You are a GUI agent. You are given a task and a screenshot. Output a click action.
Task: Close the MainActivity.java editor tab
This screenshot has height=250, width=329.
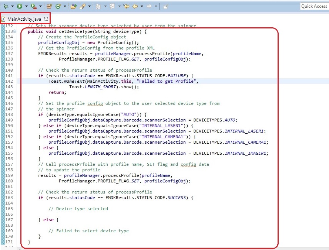[x=46, y=19]
